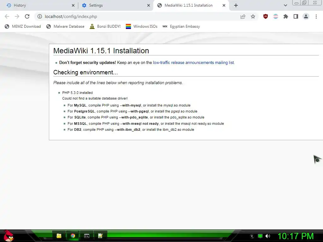Viewport: 323px width, 242px height.
Task: Click the 'MediaWiki 1.15.1 Installation' page heading
Action: (x=101, y=51)
